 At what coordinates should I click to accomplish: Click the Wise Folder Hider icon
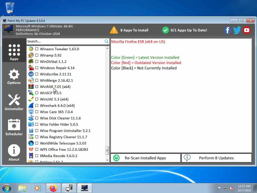click(x=31, y=124)
